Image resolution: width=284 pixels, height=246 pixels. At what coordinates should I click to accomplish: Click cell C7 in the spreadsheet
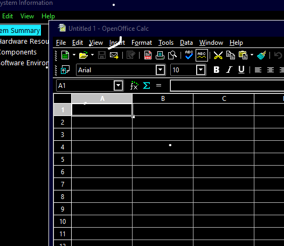[224, 184]
